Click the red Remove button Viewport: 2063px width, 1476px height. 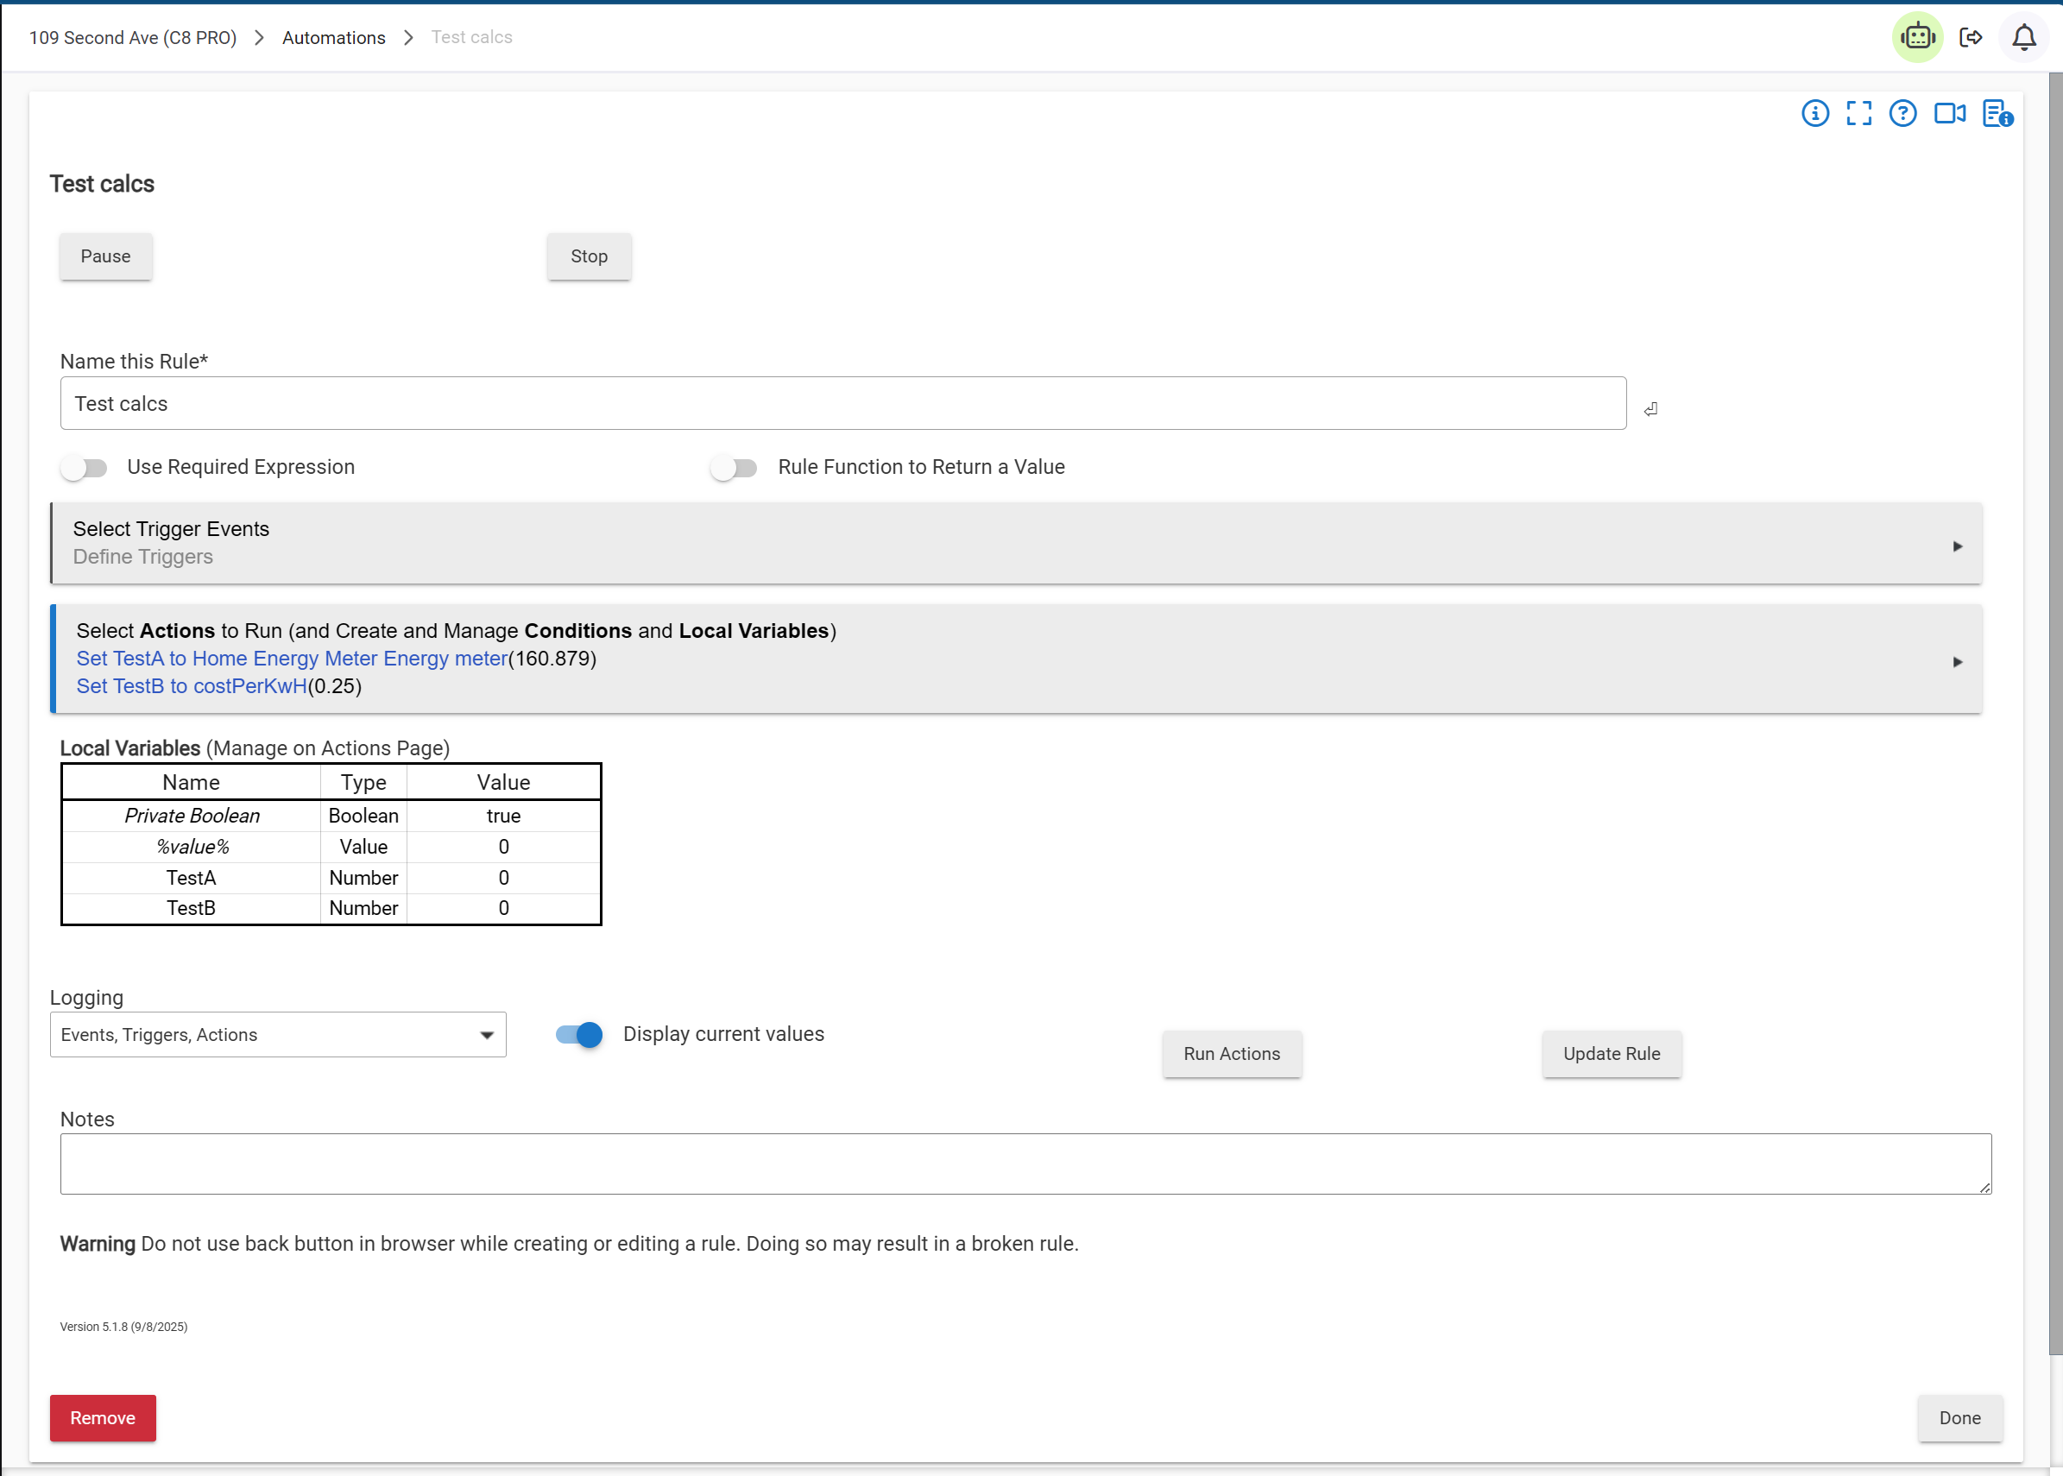click(103, 1418)
